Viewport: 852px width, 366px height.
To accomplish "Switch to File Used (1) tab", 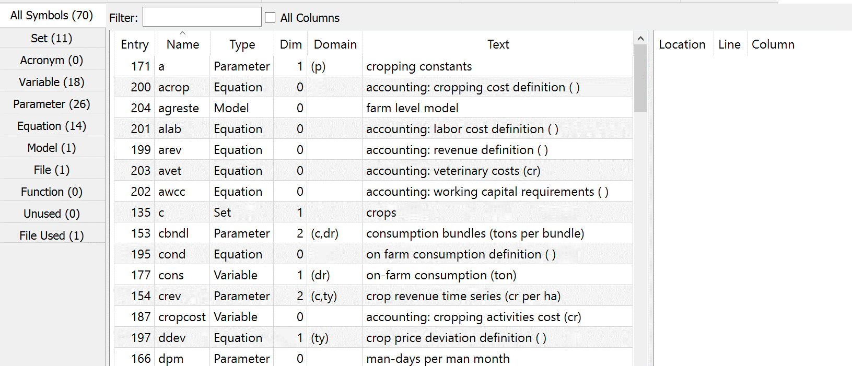I will point(52,235).
